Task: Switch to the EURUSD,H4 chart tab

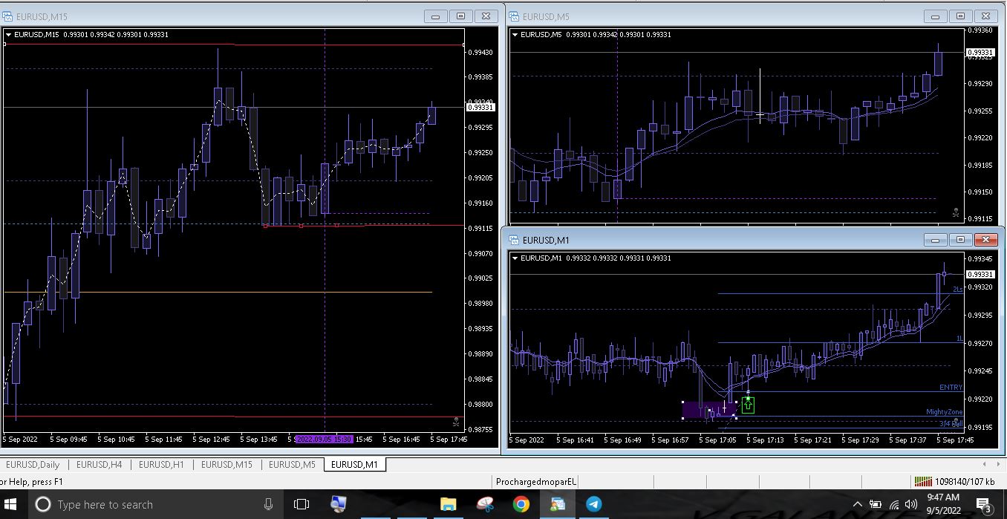Action: point(99,465)
